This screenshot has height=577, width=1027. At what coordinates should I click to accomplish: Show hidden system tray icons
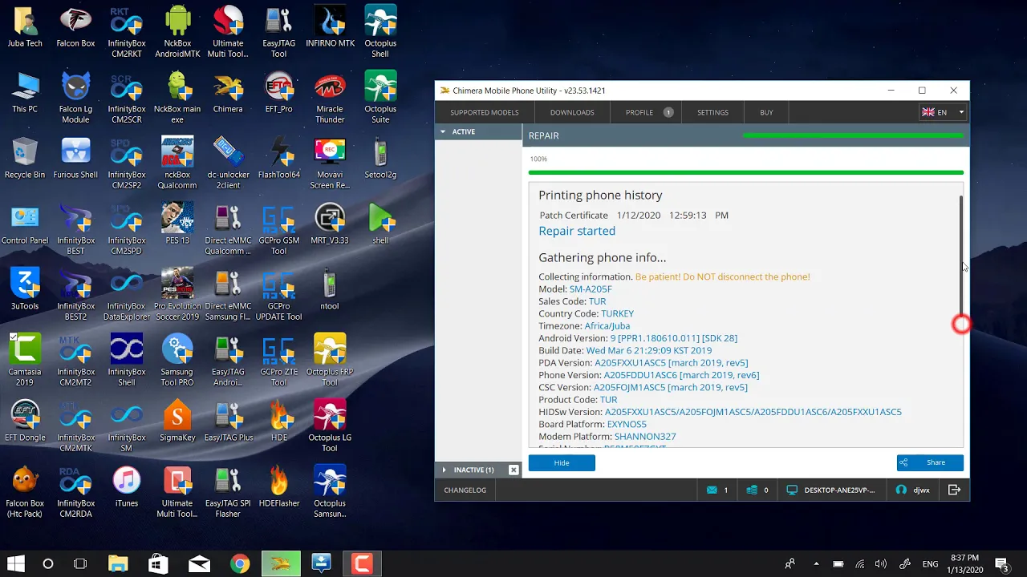click(x=816, y=564)
